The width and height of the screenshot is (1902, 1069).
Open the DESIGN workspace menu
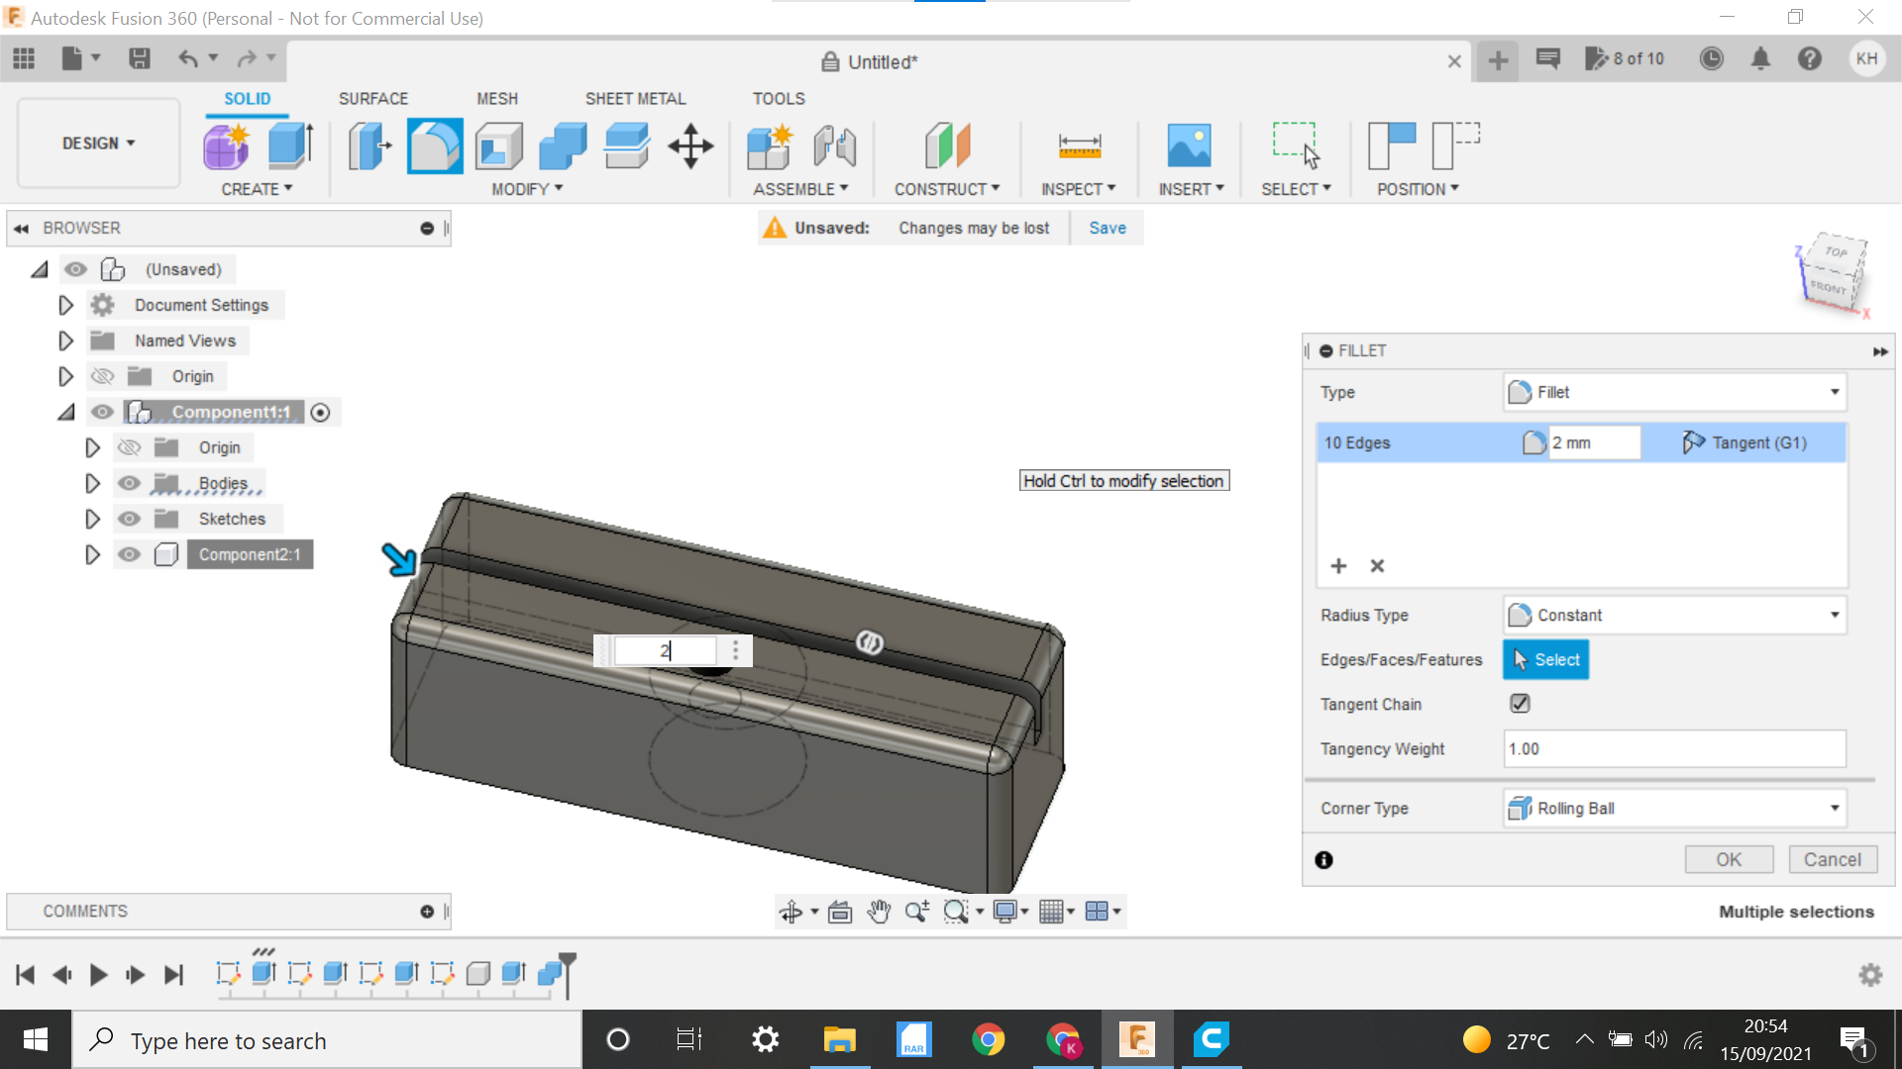96,143
